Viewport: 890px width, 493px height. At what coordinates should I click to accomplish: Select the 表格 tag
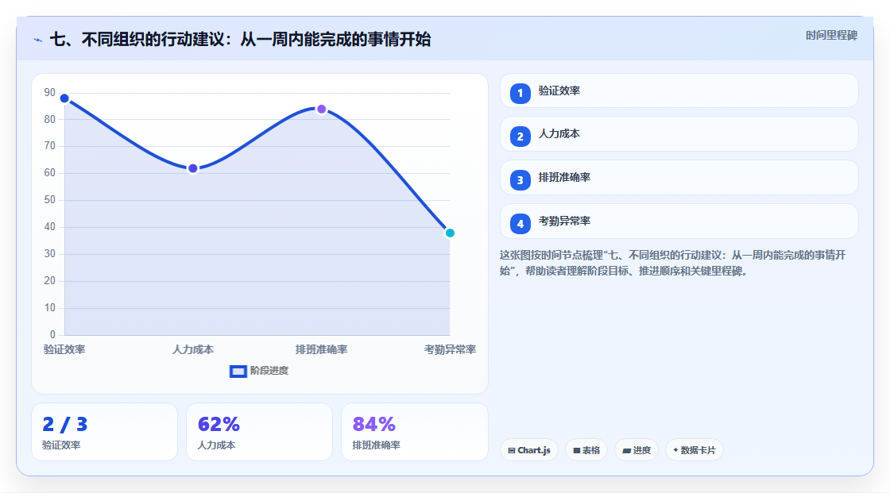point(586,450)
